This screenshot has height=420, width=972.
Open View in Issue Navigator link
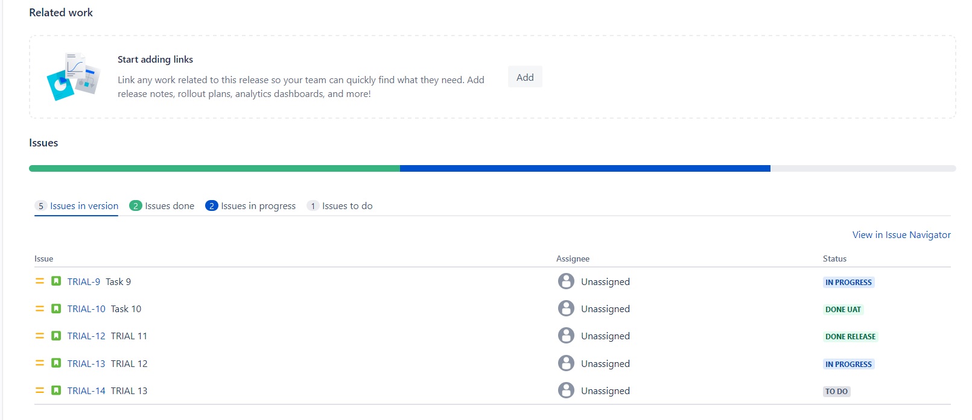coord(901,235)
